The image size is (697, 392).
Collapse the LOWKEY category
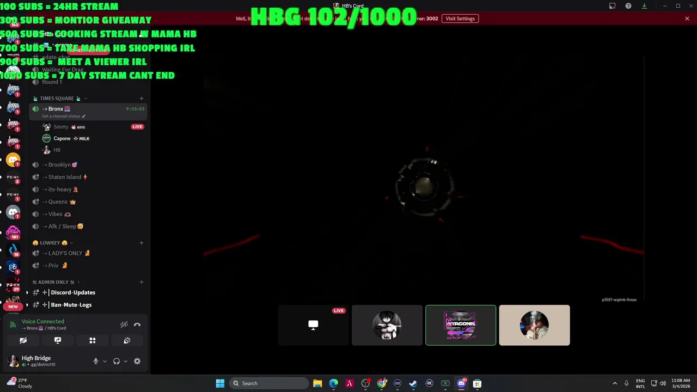[x=53, y=243]
